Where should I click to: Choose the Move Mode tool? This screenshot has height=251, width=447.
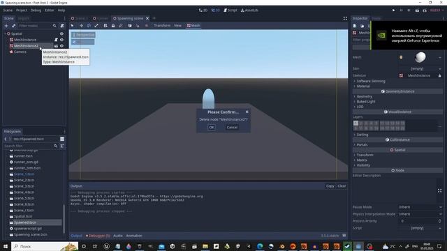[81, 26]
